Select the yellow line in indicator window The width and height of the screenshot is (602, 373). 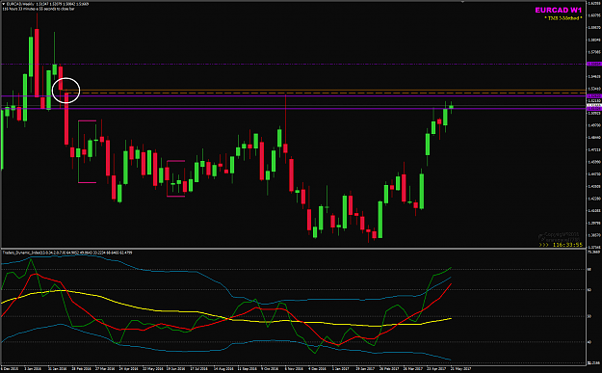point(226,318)
